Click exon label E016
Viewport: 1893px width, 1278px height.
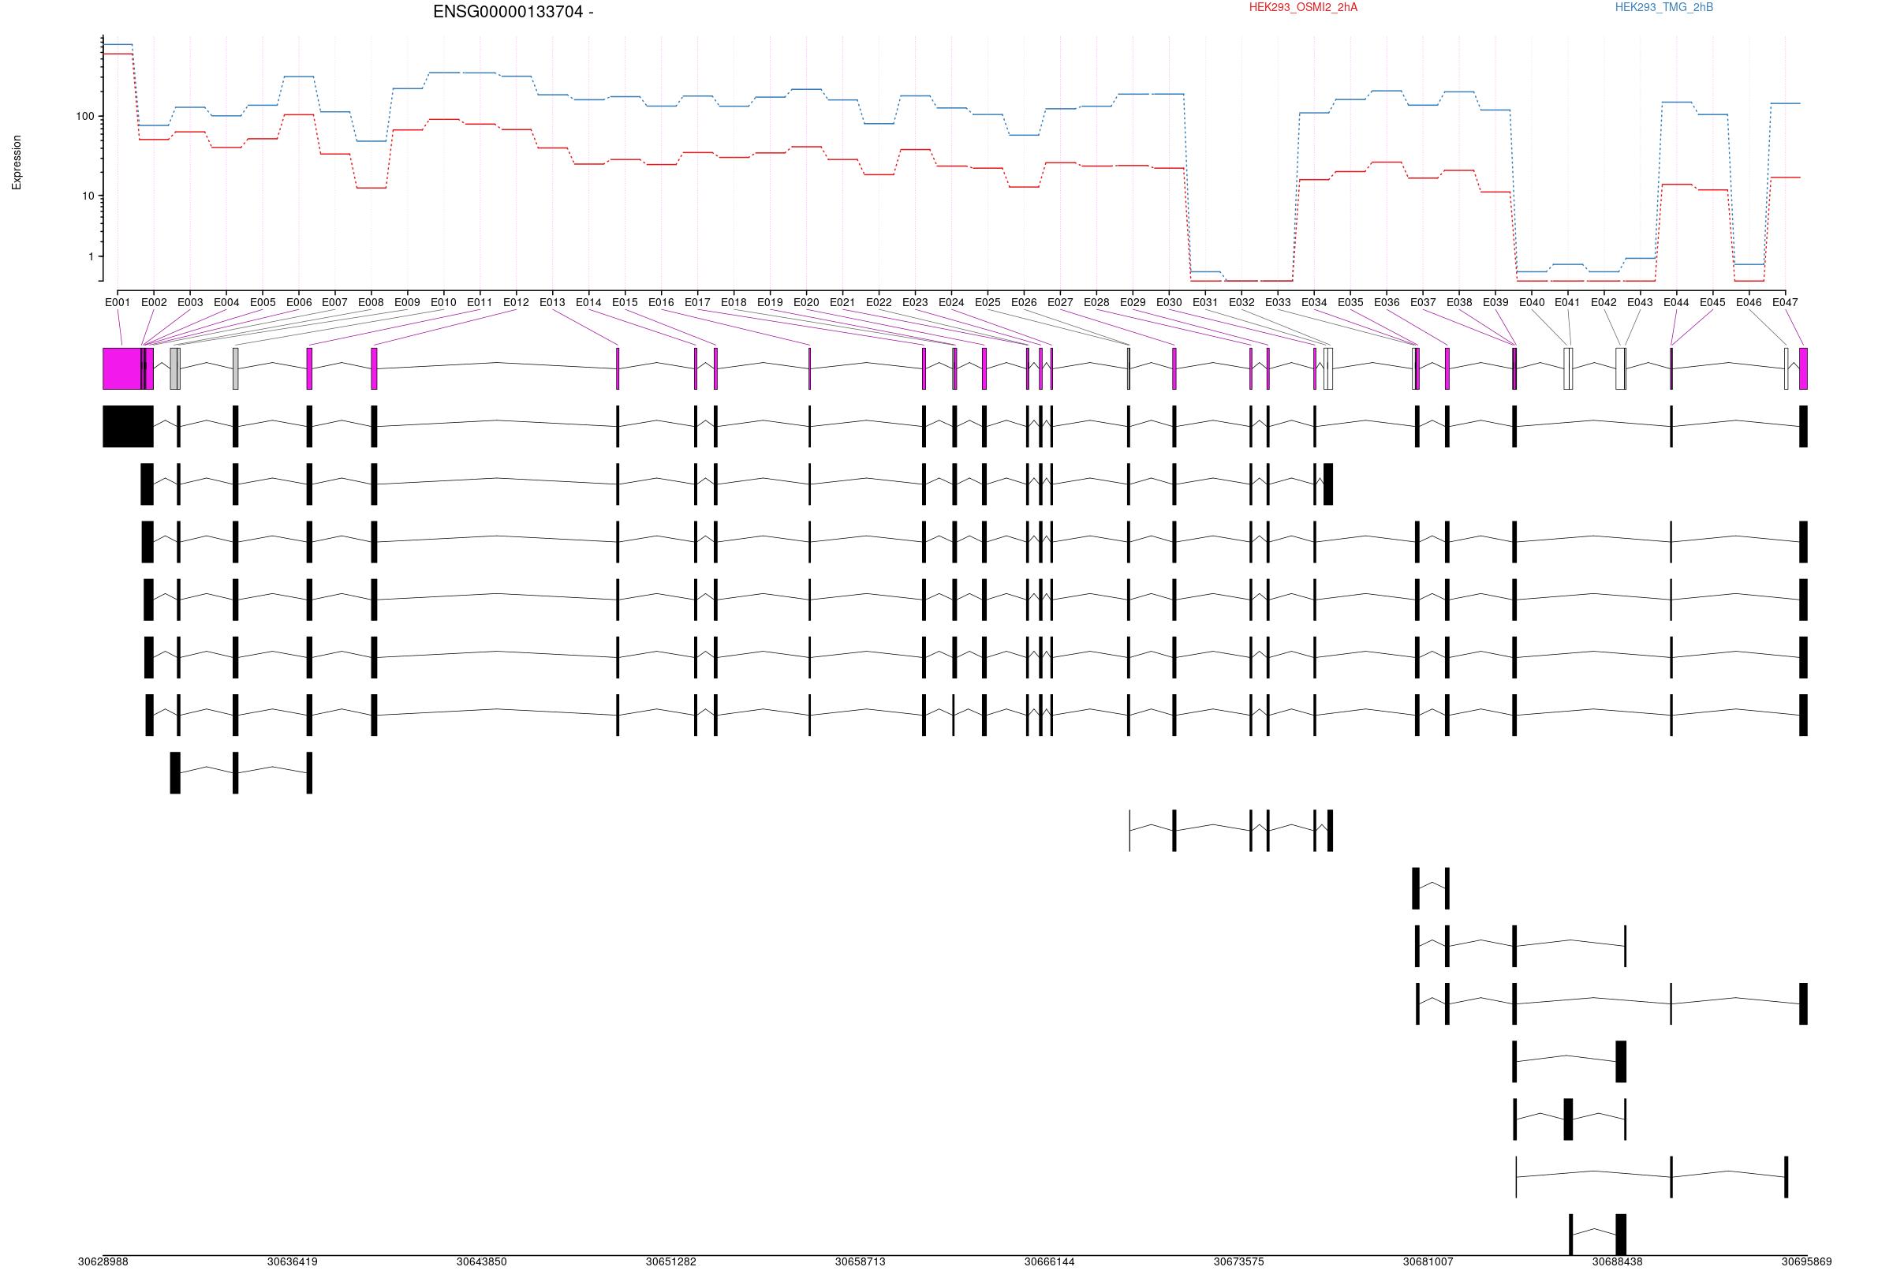click(x=662, y=302)
